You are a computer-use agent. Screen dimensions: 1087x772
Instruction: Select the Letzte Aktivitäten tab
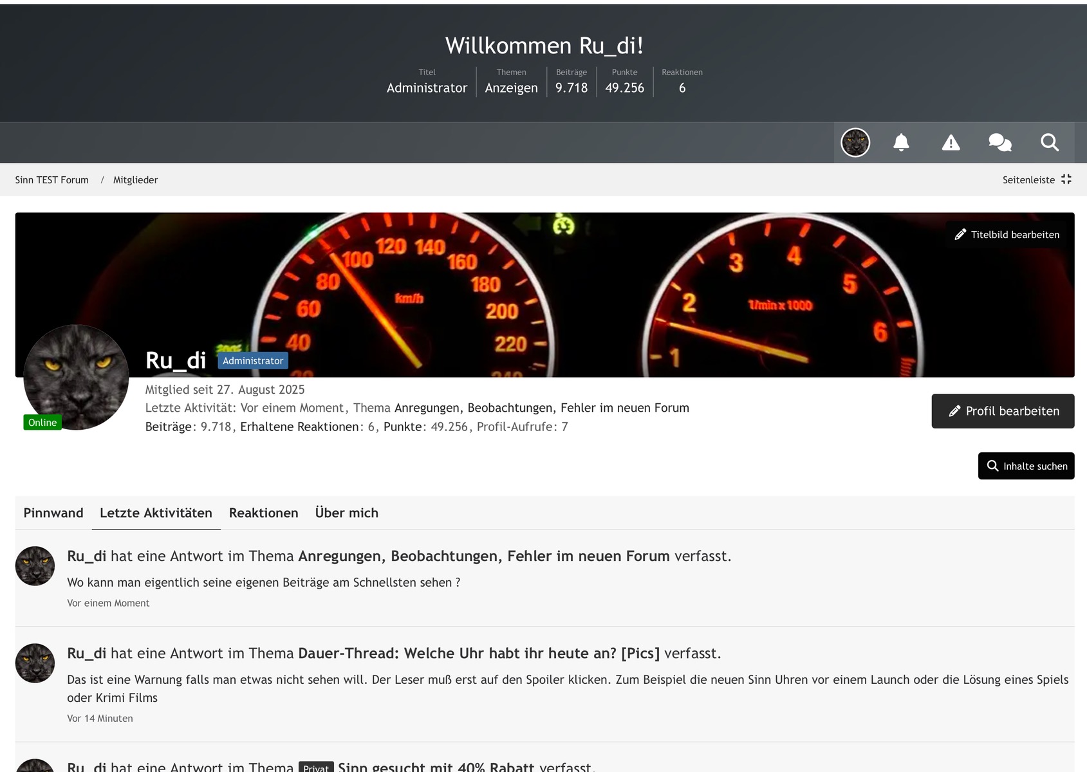coord(156,513)
